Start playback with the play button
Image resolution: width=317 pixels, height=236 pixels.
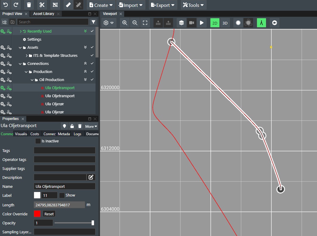[x=202, y=23]
